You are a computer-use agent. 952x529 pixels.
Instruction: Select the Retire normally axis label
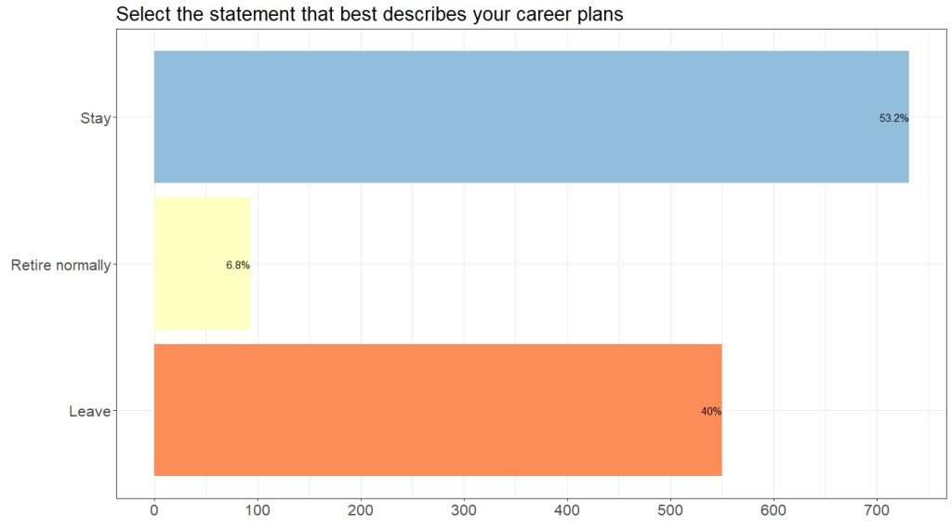coord(60,265)
